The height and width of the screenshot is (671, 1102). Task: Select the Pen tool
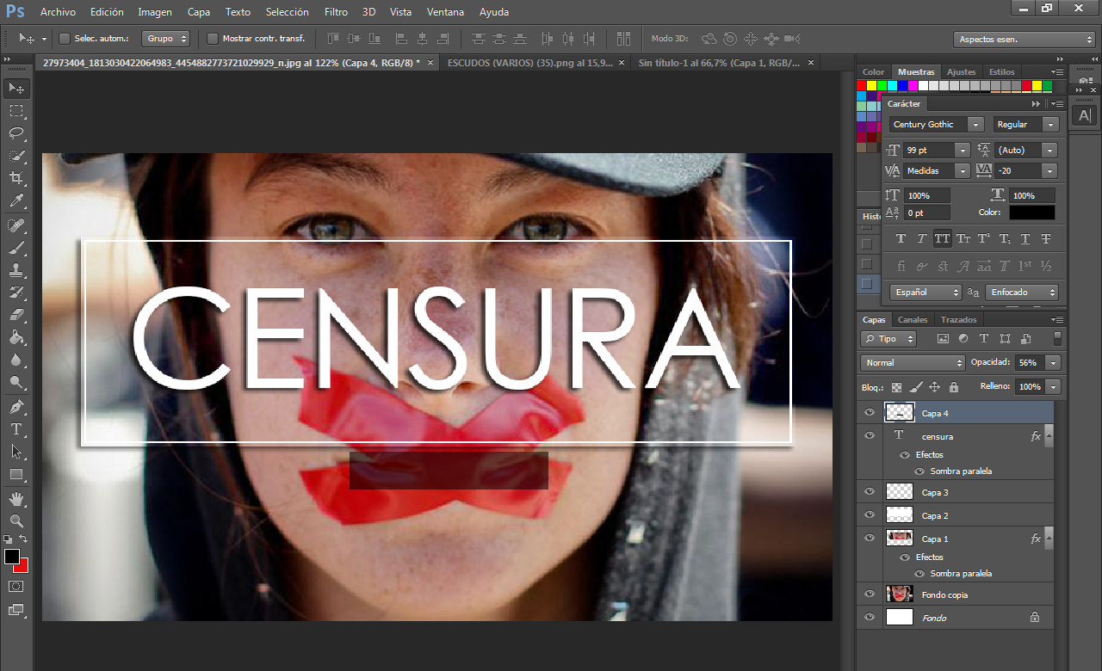[16, 406]
